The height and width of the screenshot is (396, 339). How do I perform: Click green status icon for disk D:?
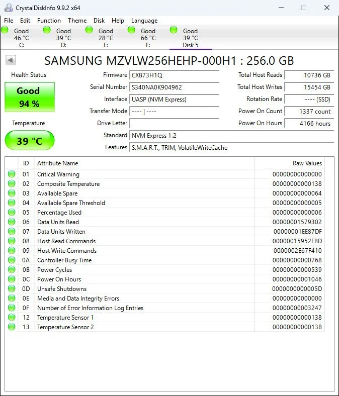(47, 30)
